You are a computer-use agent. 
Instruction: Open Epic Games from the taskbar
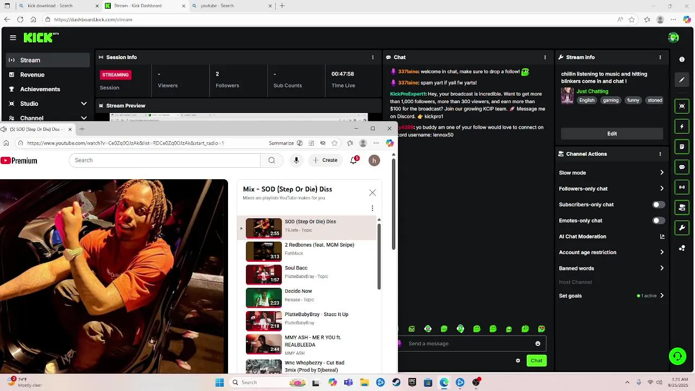pos(412,382)
